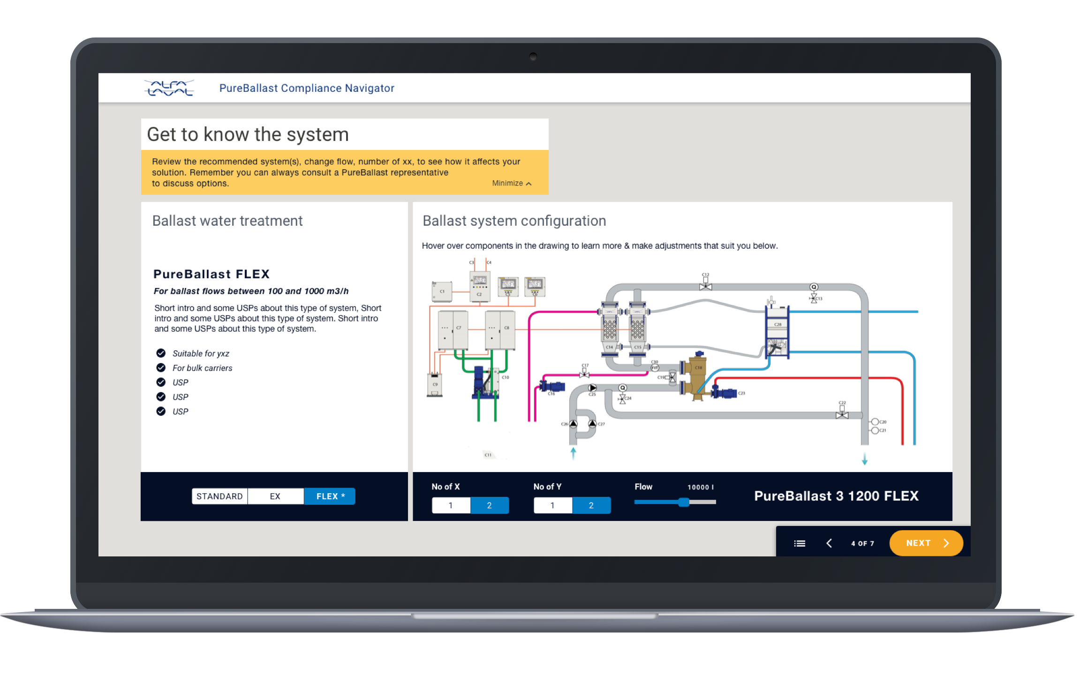
Task: Select the C12 valve on top pipe
Action: (706, 284)
